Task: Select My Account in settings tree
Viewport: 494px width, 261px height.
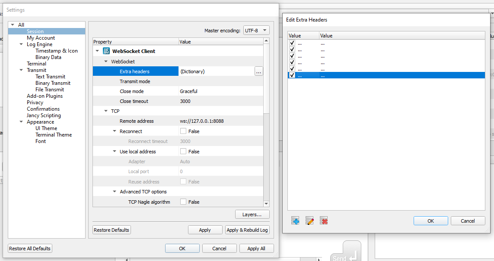Action: 41,38
